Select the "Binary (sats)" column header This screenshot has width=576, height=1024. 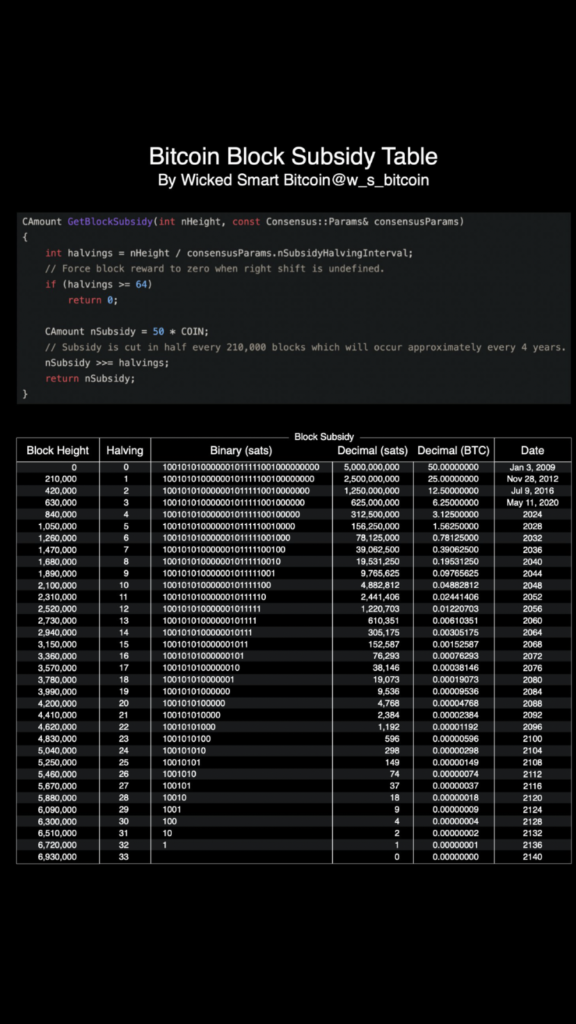tap(241, 451)
